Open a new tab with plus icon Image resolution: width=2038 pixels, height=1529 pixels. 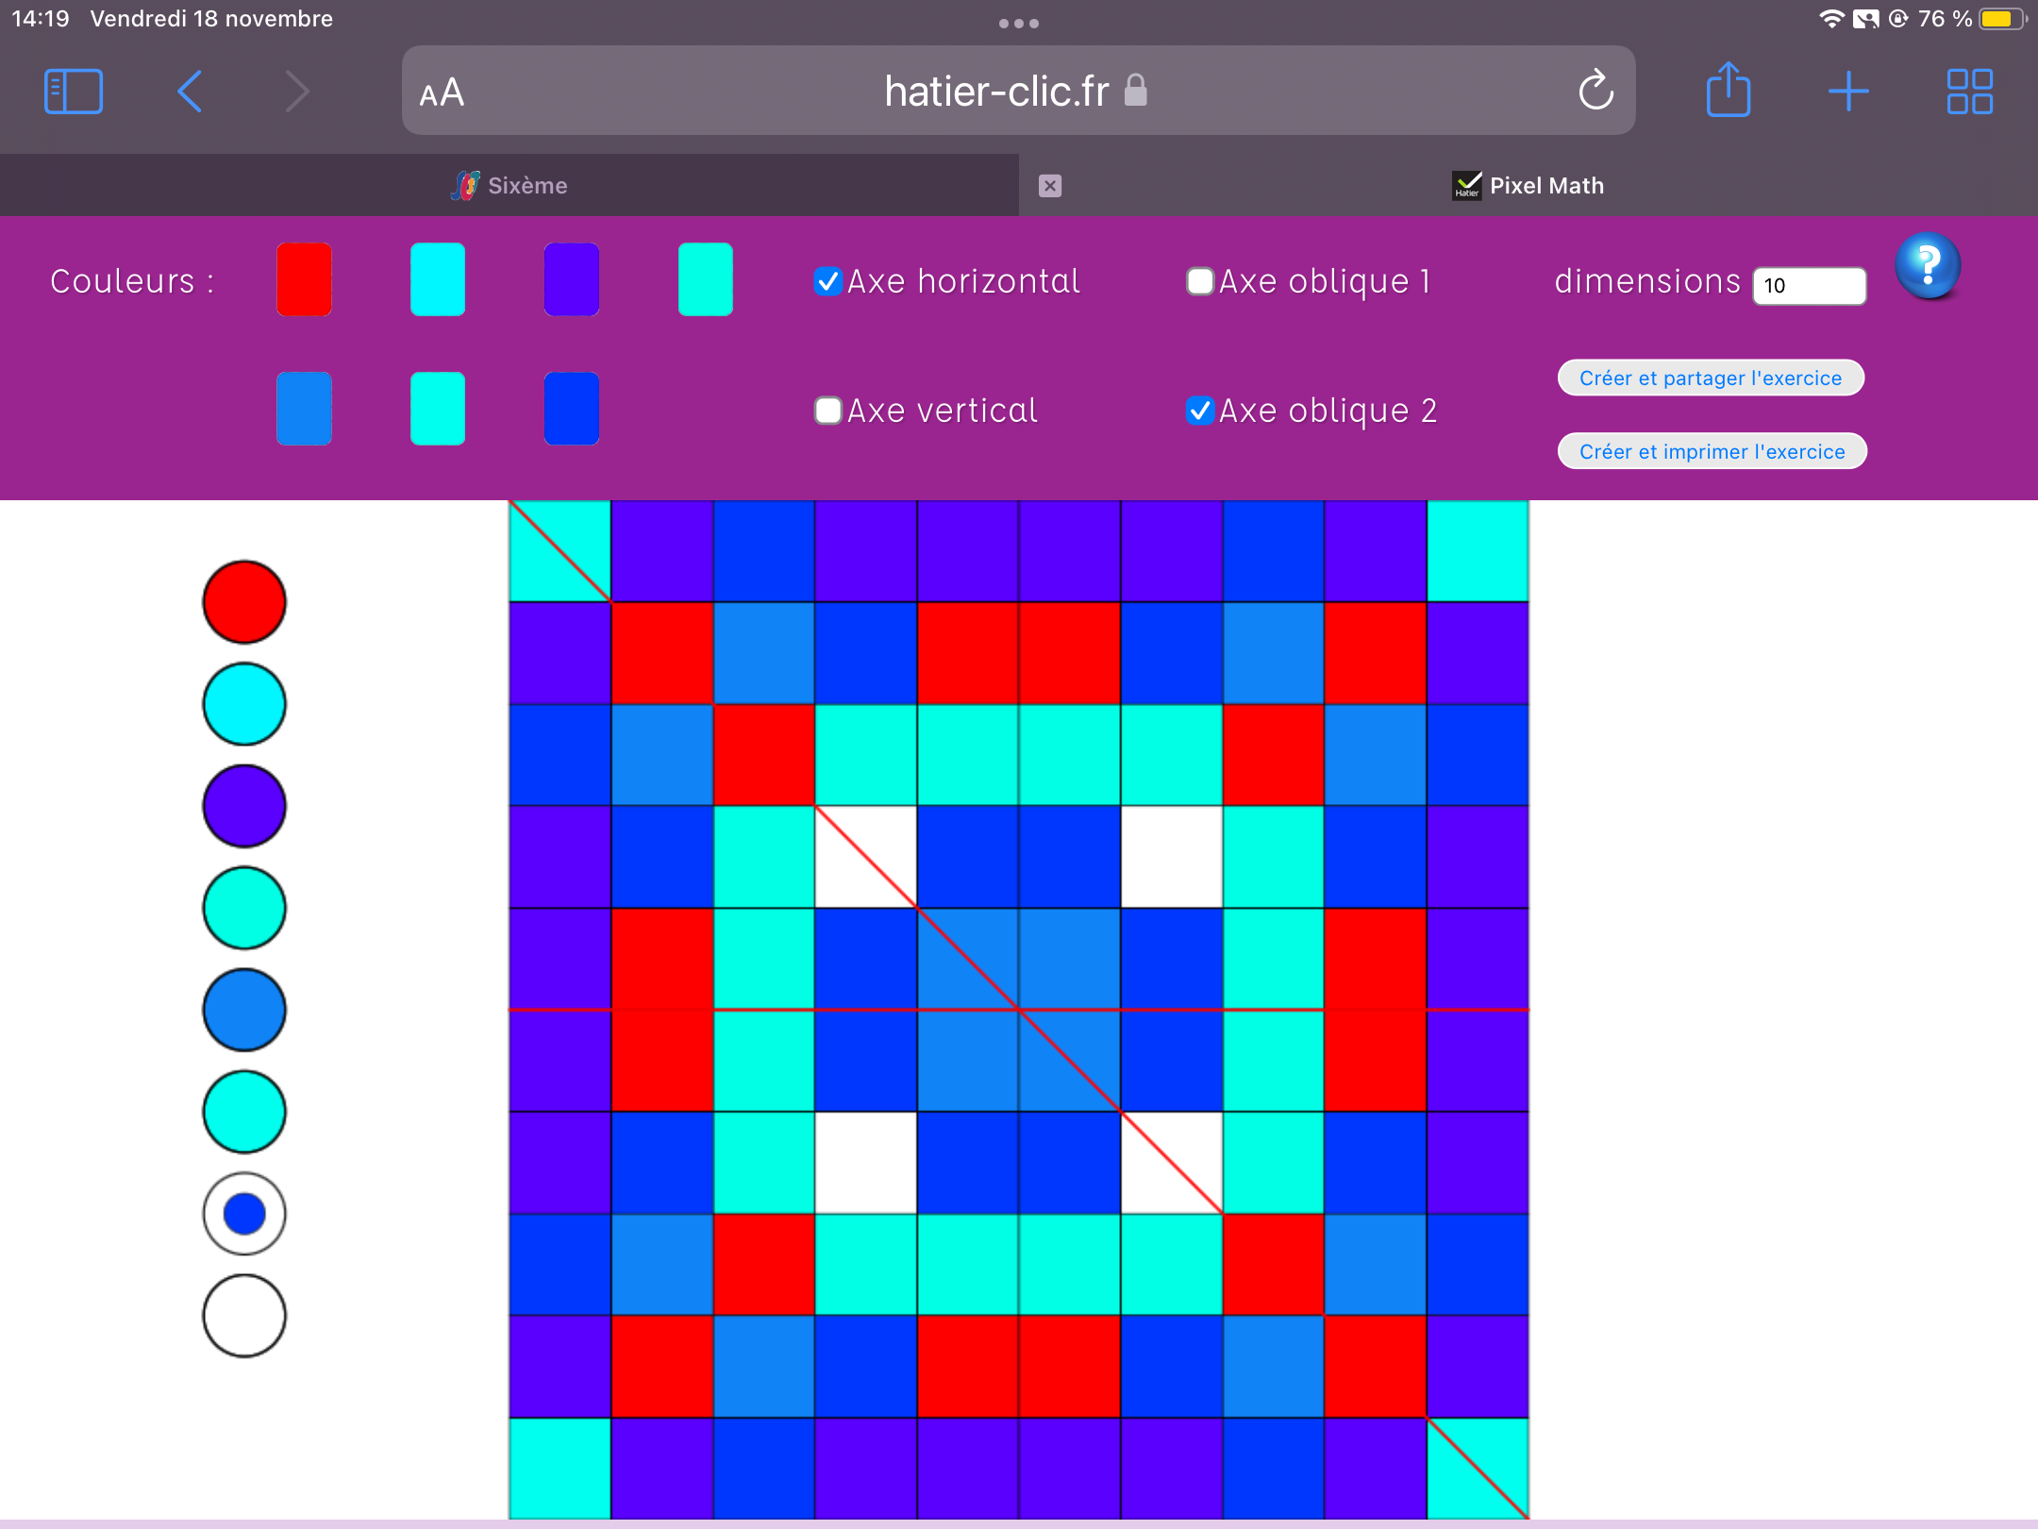tap(1847, 92)
